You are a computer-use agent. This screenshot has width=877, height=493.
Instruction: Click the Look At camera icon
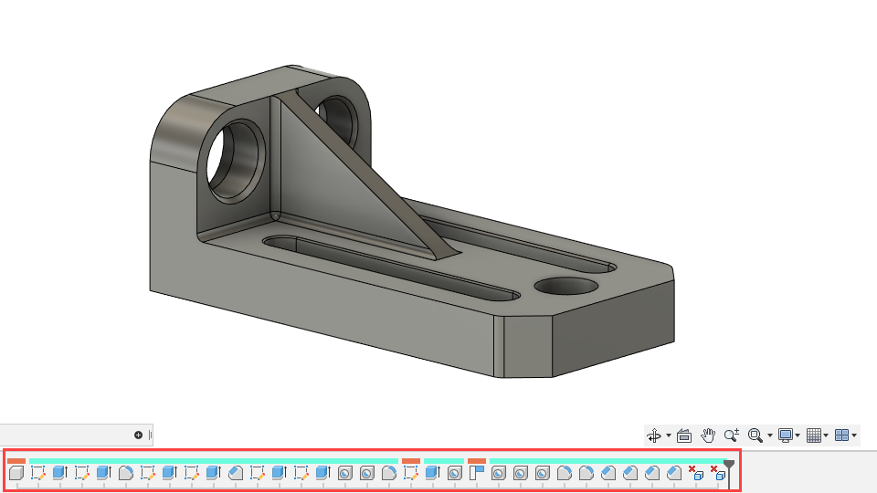click(684, 435)
